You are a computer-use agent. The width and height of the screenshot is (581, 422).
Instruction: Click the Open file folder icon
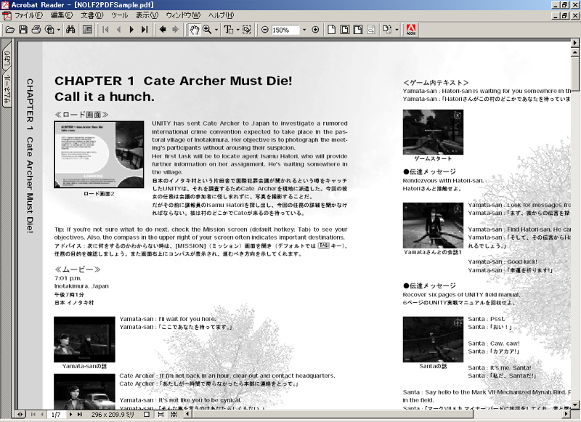click(10, 30)
